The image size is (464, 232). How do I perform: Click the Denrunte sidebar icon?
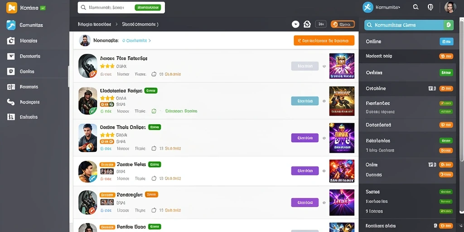(x=11, y=56)
